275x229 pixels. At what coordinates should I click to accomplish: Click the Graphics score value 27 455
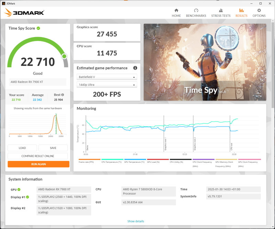coord(107,34)
